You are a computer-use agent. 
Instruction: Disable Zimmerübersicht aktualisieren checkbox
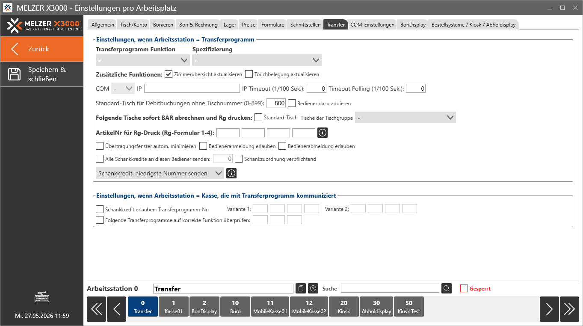[x=169, y=74]
